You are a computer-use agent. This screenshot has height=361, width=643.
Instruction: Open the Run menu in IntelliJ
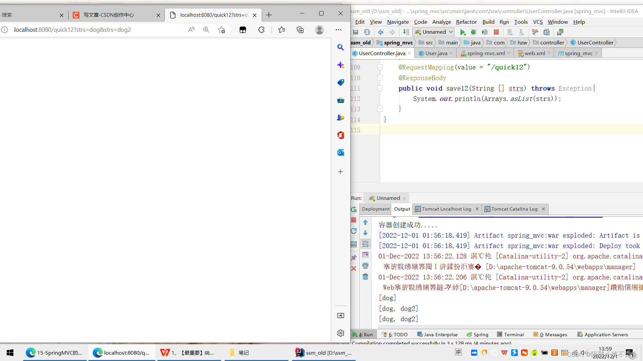point(504,22)
